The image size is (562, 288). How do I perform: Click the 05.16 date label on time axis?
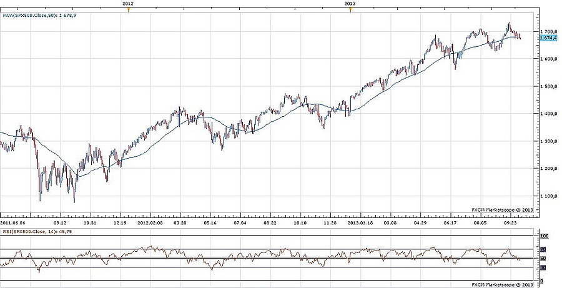pos(210,222)
